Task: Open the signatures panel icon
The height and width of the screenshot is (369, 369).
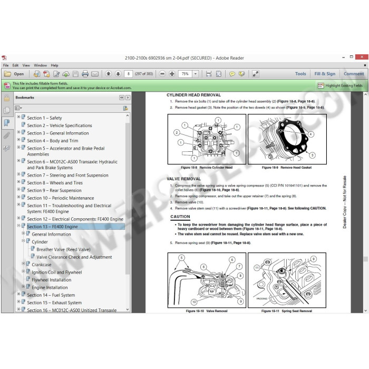Action: 6,148
